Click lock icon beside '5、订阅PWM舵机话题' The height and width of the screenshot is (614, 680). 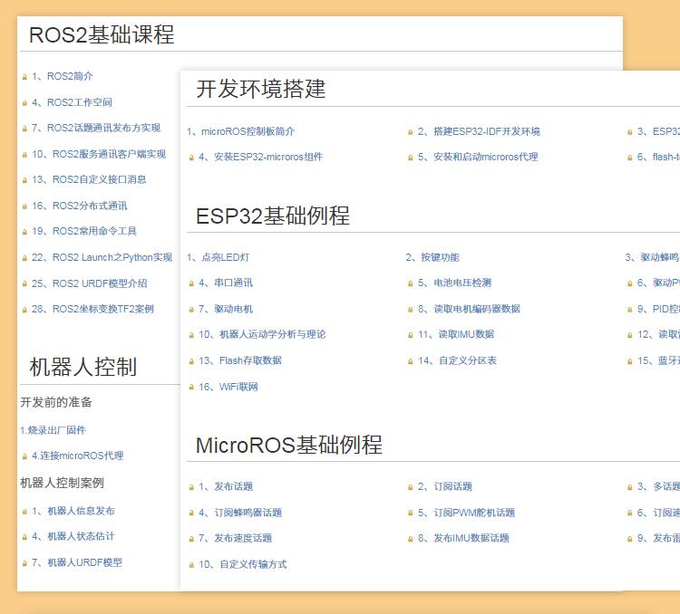coord(410,513)
